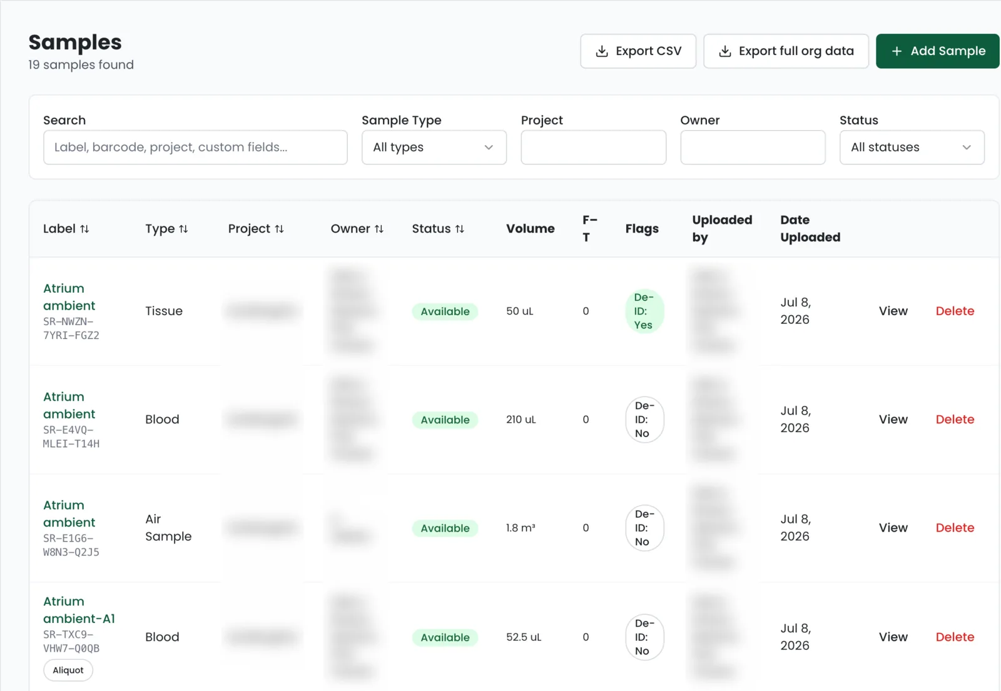Click the download icon on Export CSV

coord(602,51)
